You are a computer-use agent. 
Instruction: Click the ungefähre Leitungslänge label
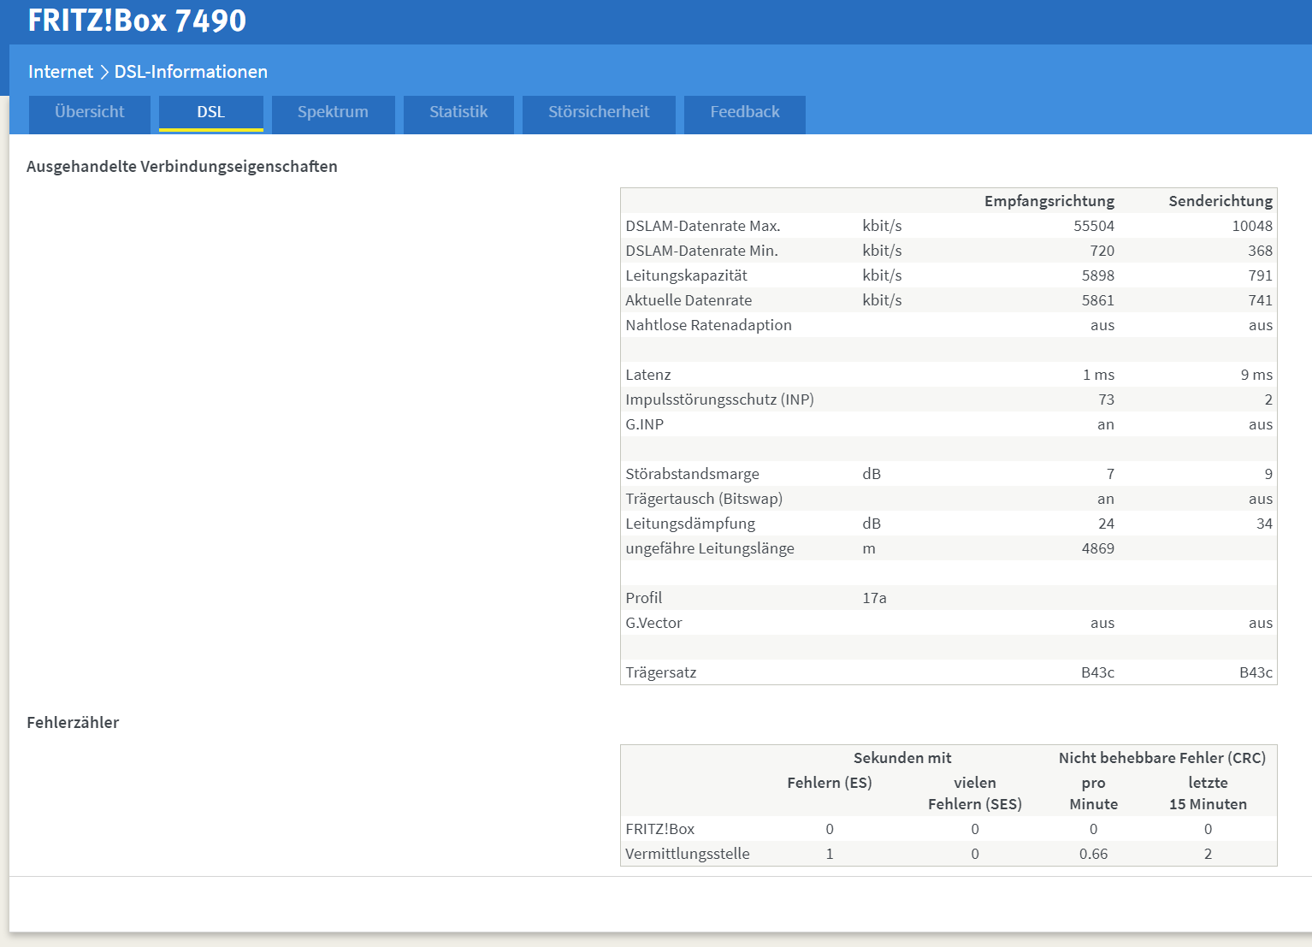pos(710,548)
